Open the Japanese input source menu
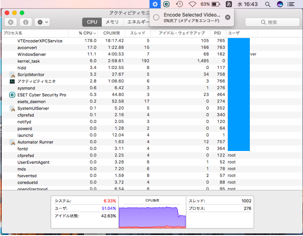This screenshot has width=303, height=236. click(229, 4)
